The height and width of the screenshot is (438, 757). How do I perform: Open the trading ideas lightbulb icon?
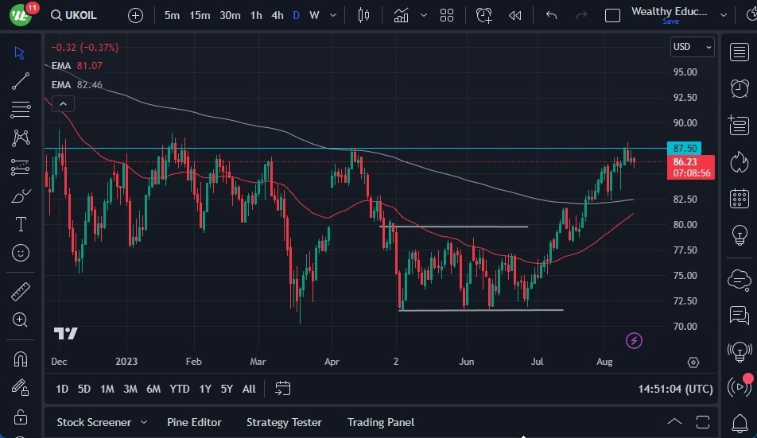[x=739, y=236]
